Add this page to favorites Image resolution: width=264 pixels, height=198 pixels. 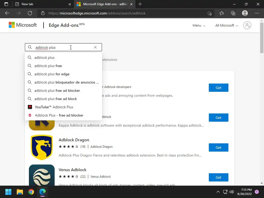tap(209, 13)
